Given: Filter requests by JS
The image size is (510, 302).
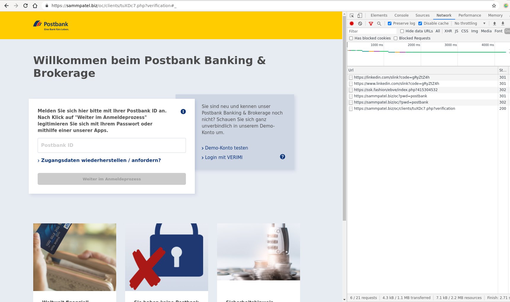Looking at the screenshot, I should pos(457,31).
